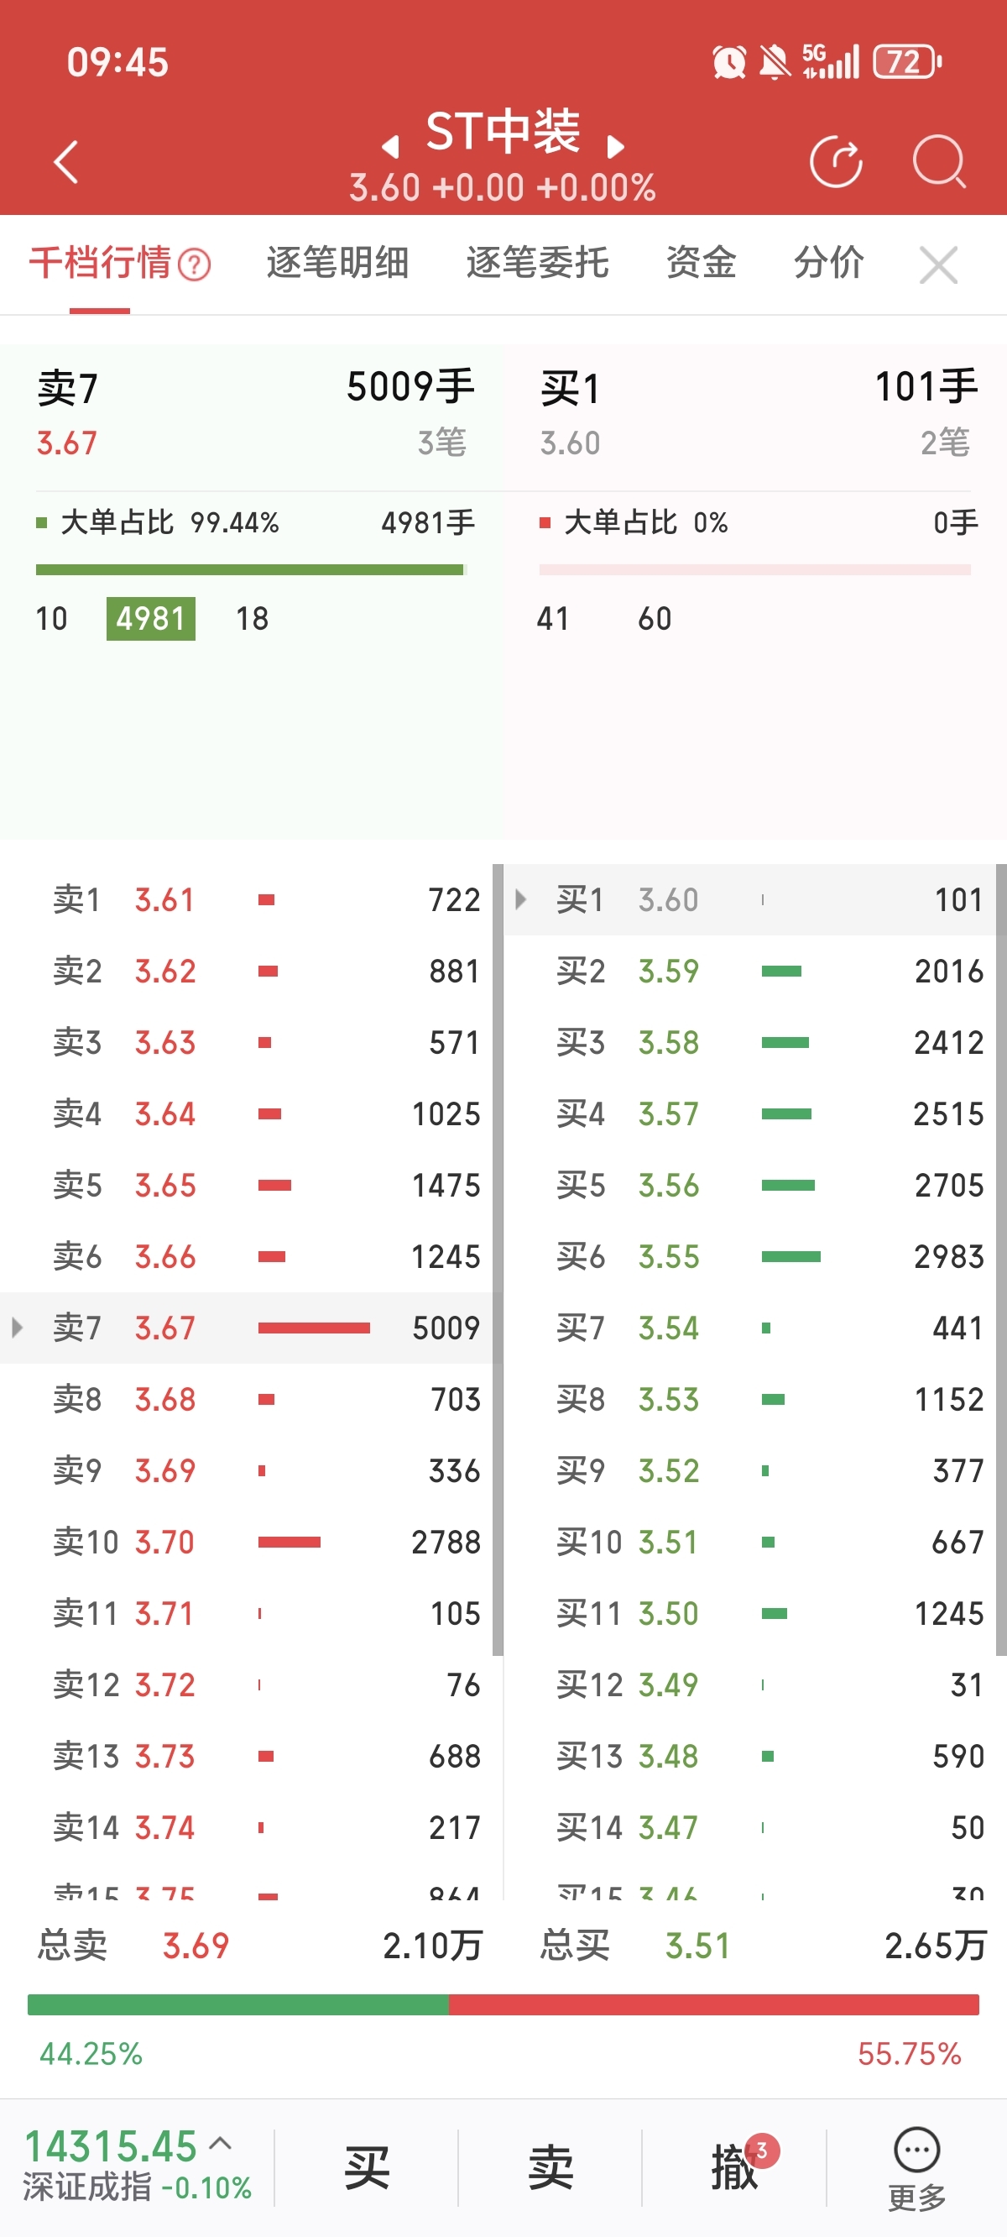
Task: Tap the buy/sell ratio progress bar
Action: click(x=503, y=2004)
